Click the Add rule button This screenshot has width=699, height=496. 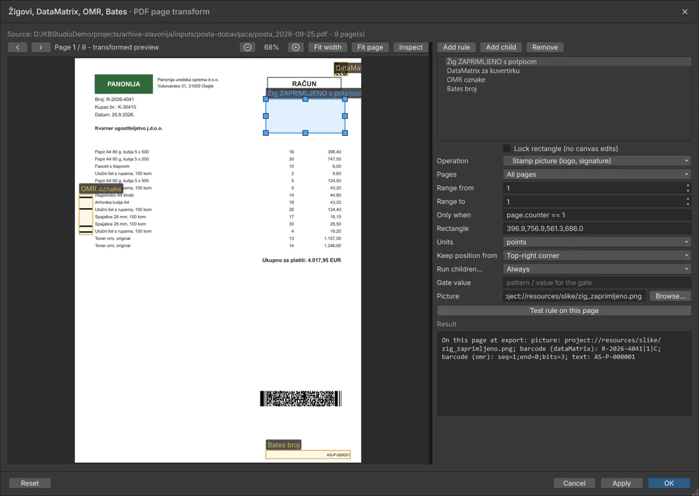[456, 47]
